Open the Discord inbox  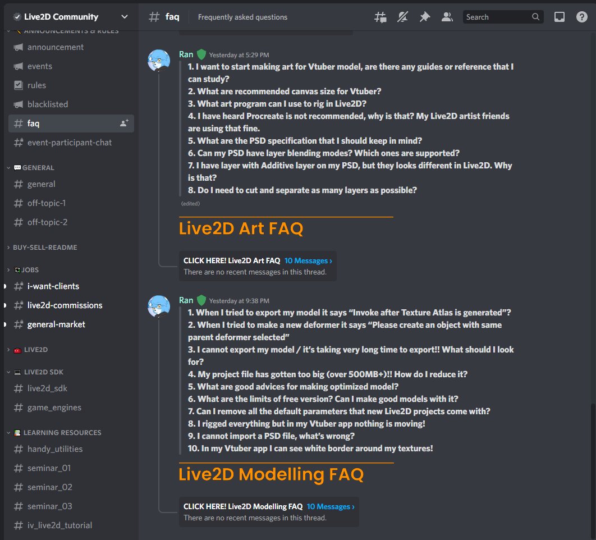click(559, 17)
